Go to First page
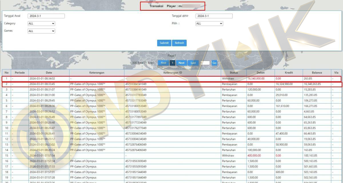The width and height of the screenshot is (343, 183). pyautogui.click(x=163, y=63)
